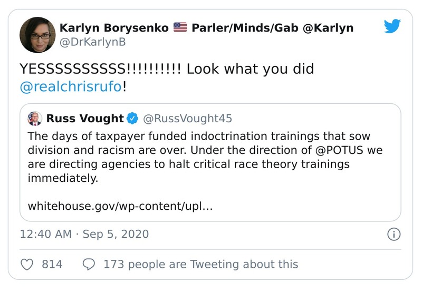The height and width of the screenshot is (292, 422).
Task: Open the @realchrisrufo mention
Action: pos(71,86)
